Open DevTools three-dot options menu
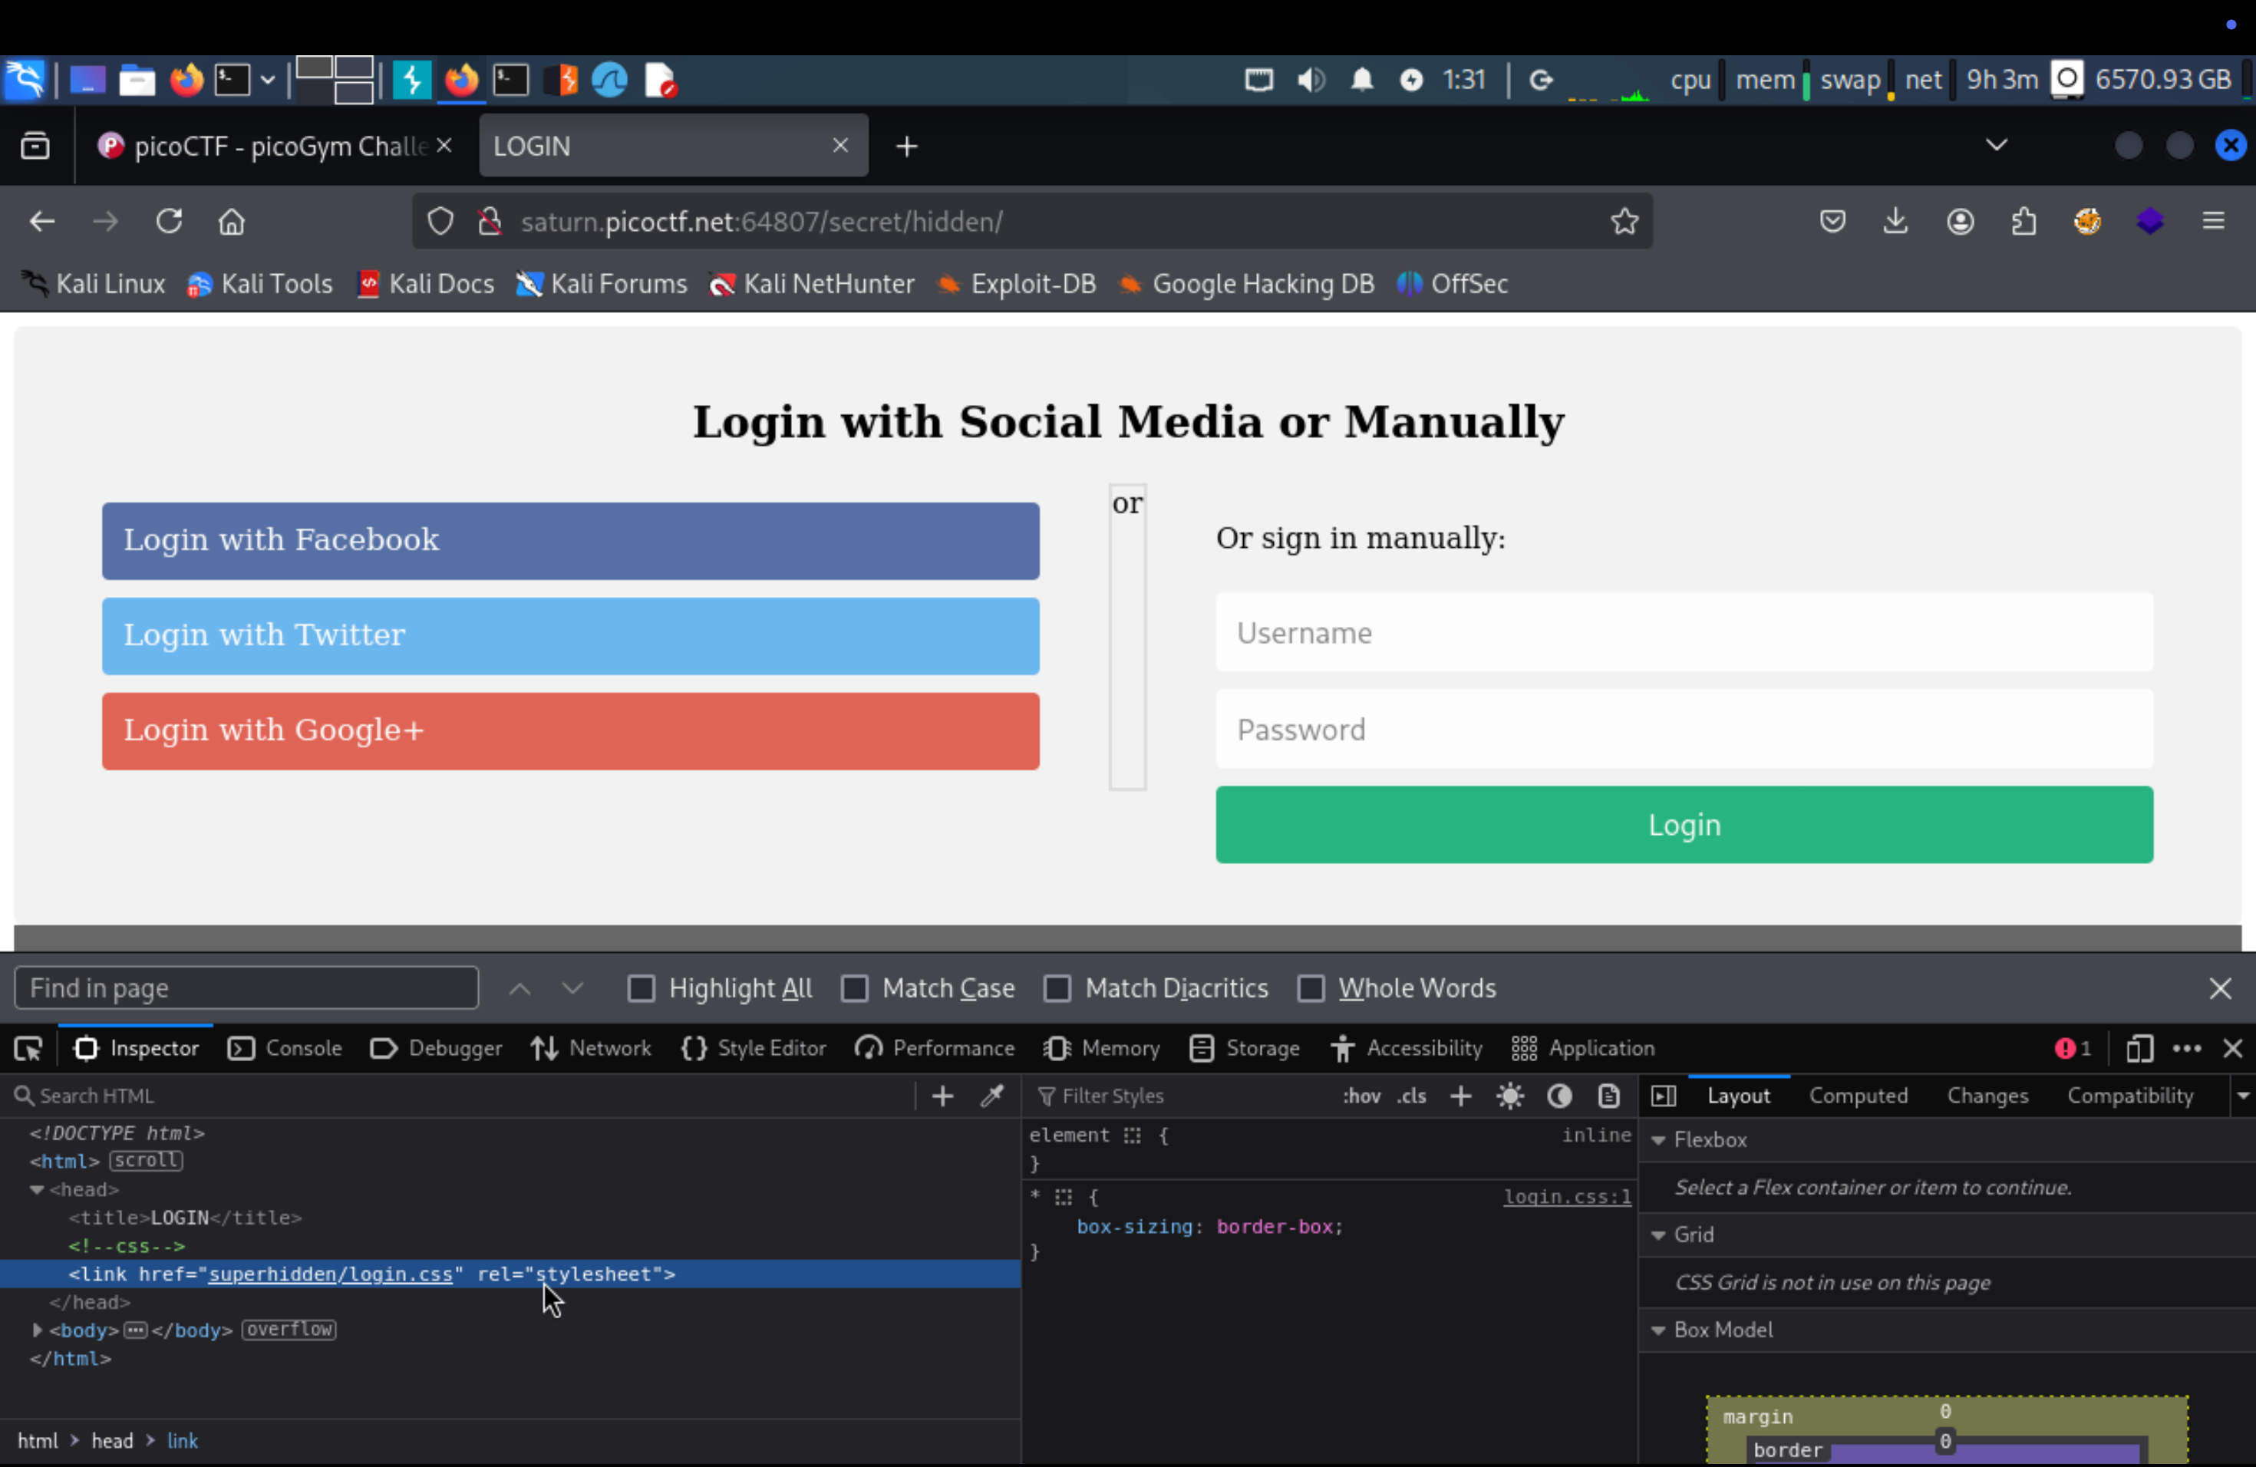 click(2186, 1048)
